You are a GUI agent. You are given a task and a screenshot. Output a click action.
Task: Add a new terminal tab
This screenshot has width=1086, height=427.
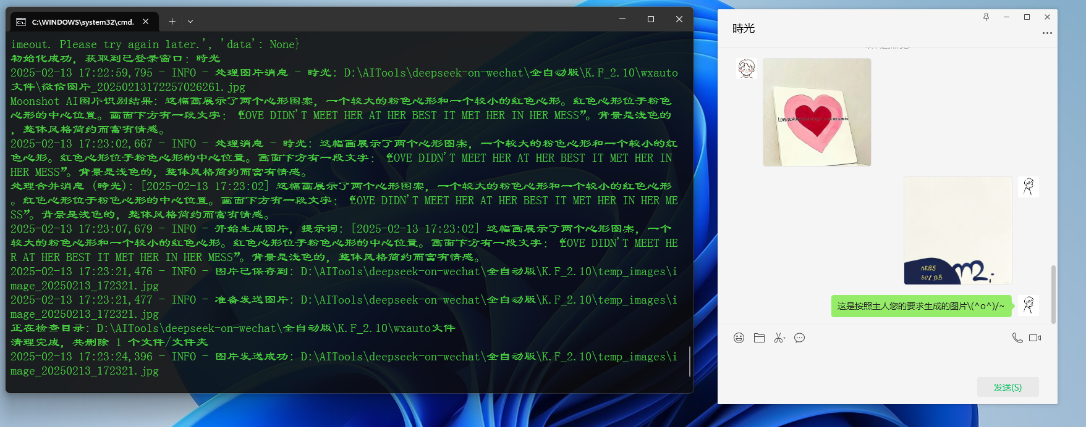[172, 21]
